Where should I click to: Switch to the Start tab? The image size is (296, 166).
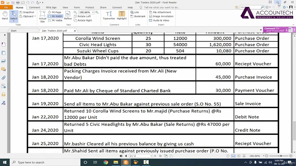click(x=14, y=30)
